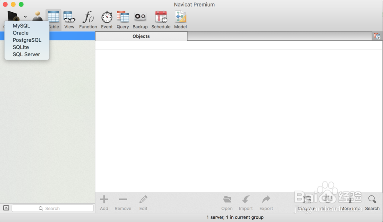Toggle the sidebar panel icon beside Search
Viewport: 383px width, 222px height.
(6, 208)
